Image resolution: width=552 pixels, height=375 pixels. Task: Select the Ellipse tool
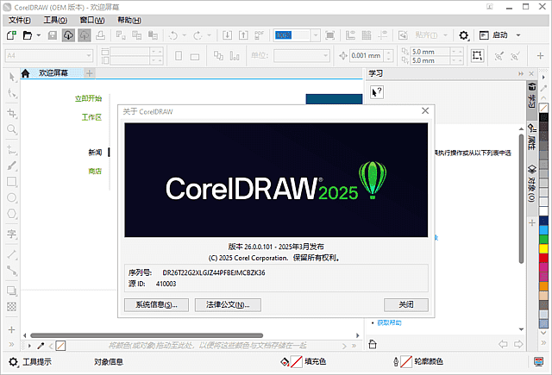[x=12, y=199]
